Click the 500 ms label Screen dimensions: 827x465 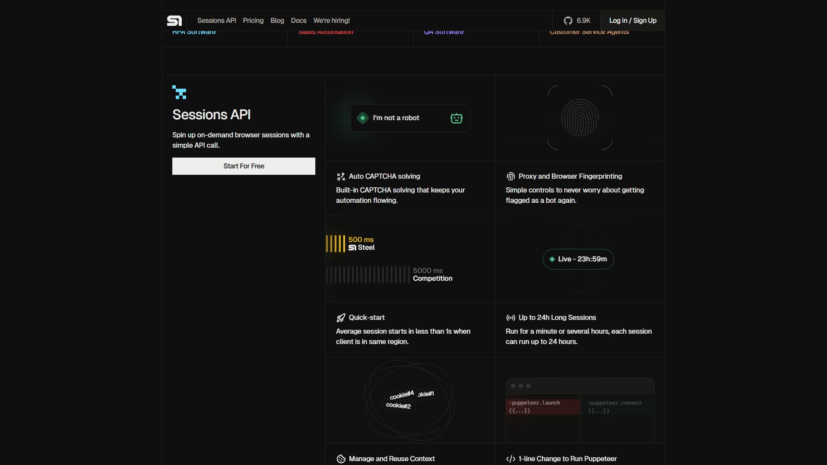pos(361,240)
